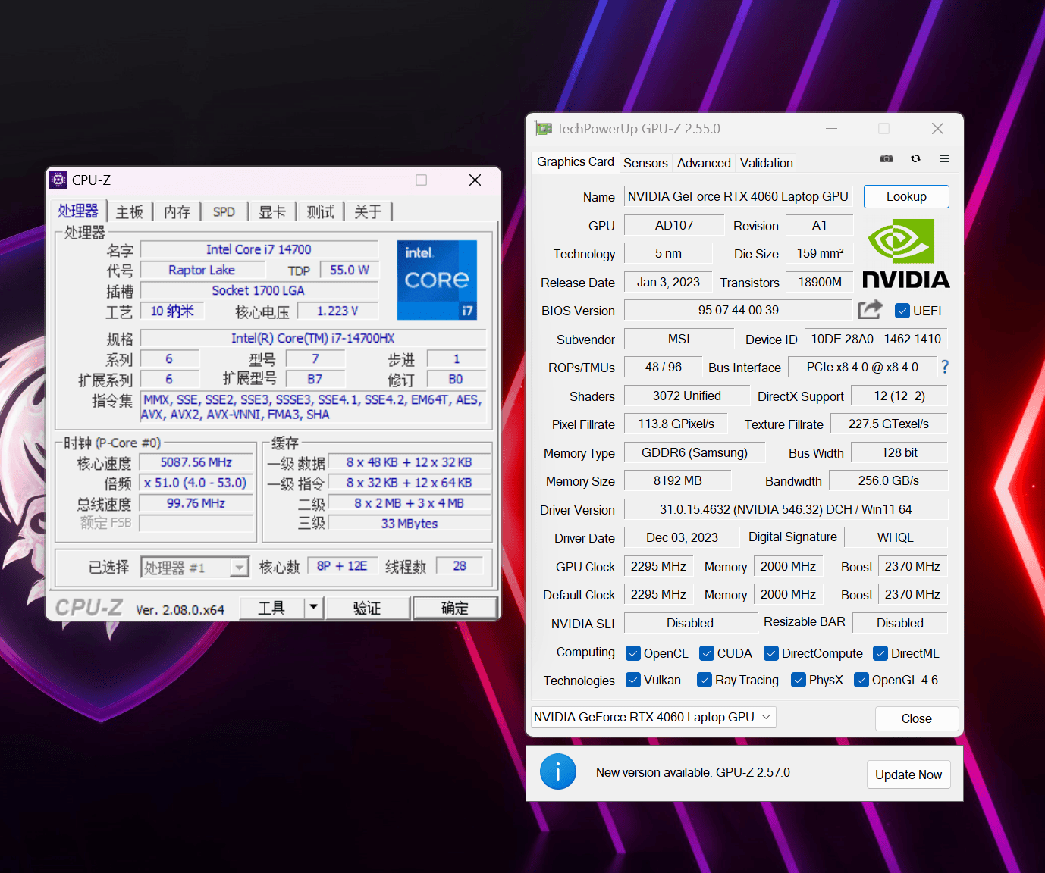Click the Update Now button
Image resolution: width=1045 pixels, height=873 pixels.
908,774
